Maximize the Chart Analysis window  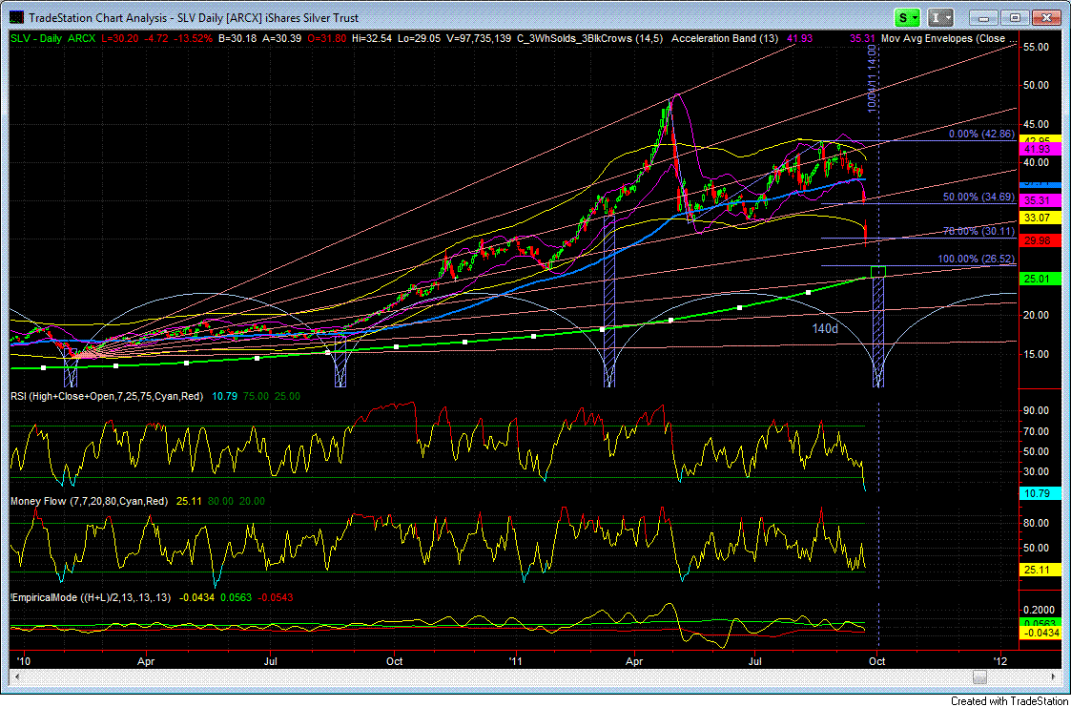click(x=1015, y=18)
